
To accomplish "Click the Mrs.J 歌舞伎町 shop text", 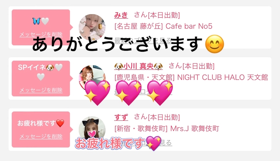I will point(195,129).
